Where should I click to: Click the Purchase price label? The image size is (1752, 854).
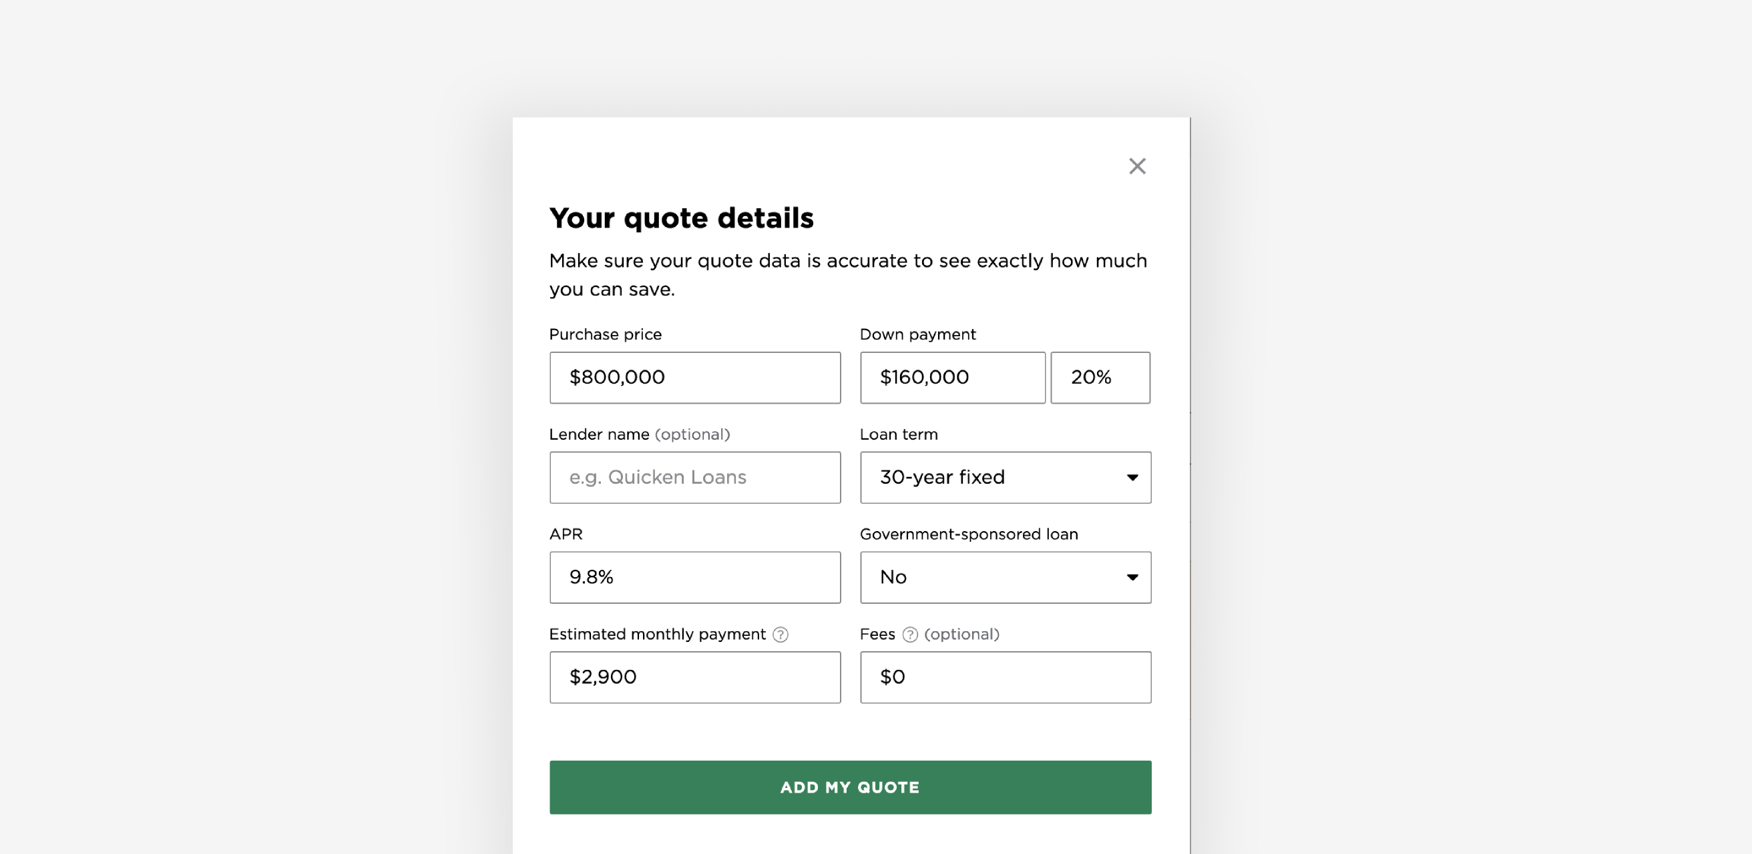click(605, 334)
